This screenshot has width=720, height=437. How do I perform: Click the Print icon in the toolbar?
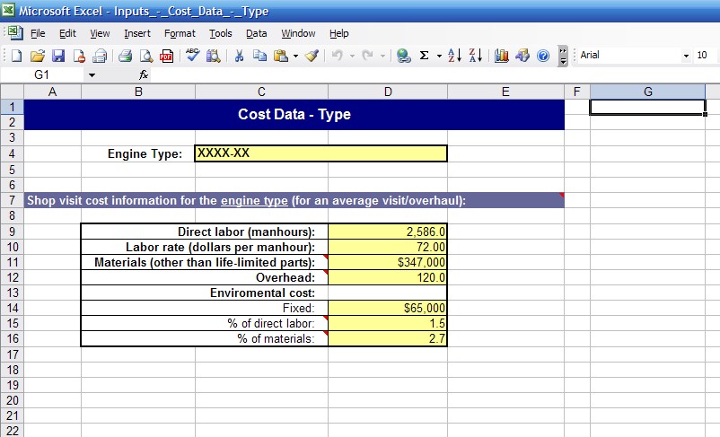point(127,56)
